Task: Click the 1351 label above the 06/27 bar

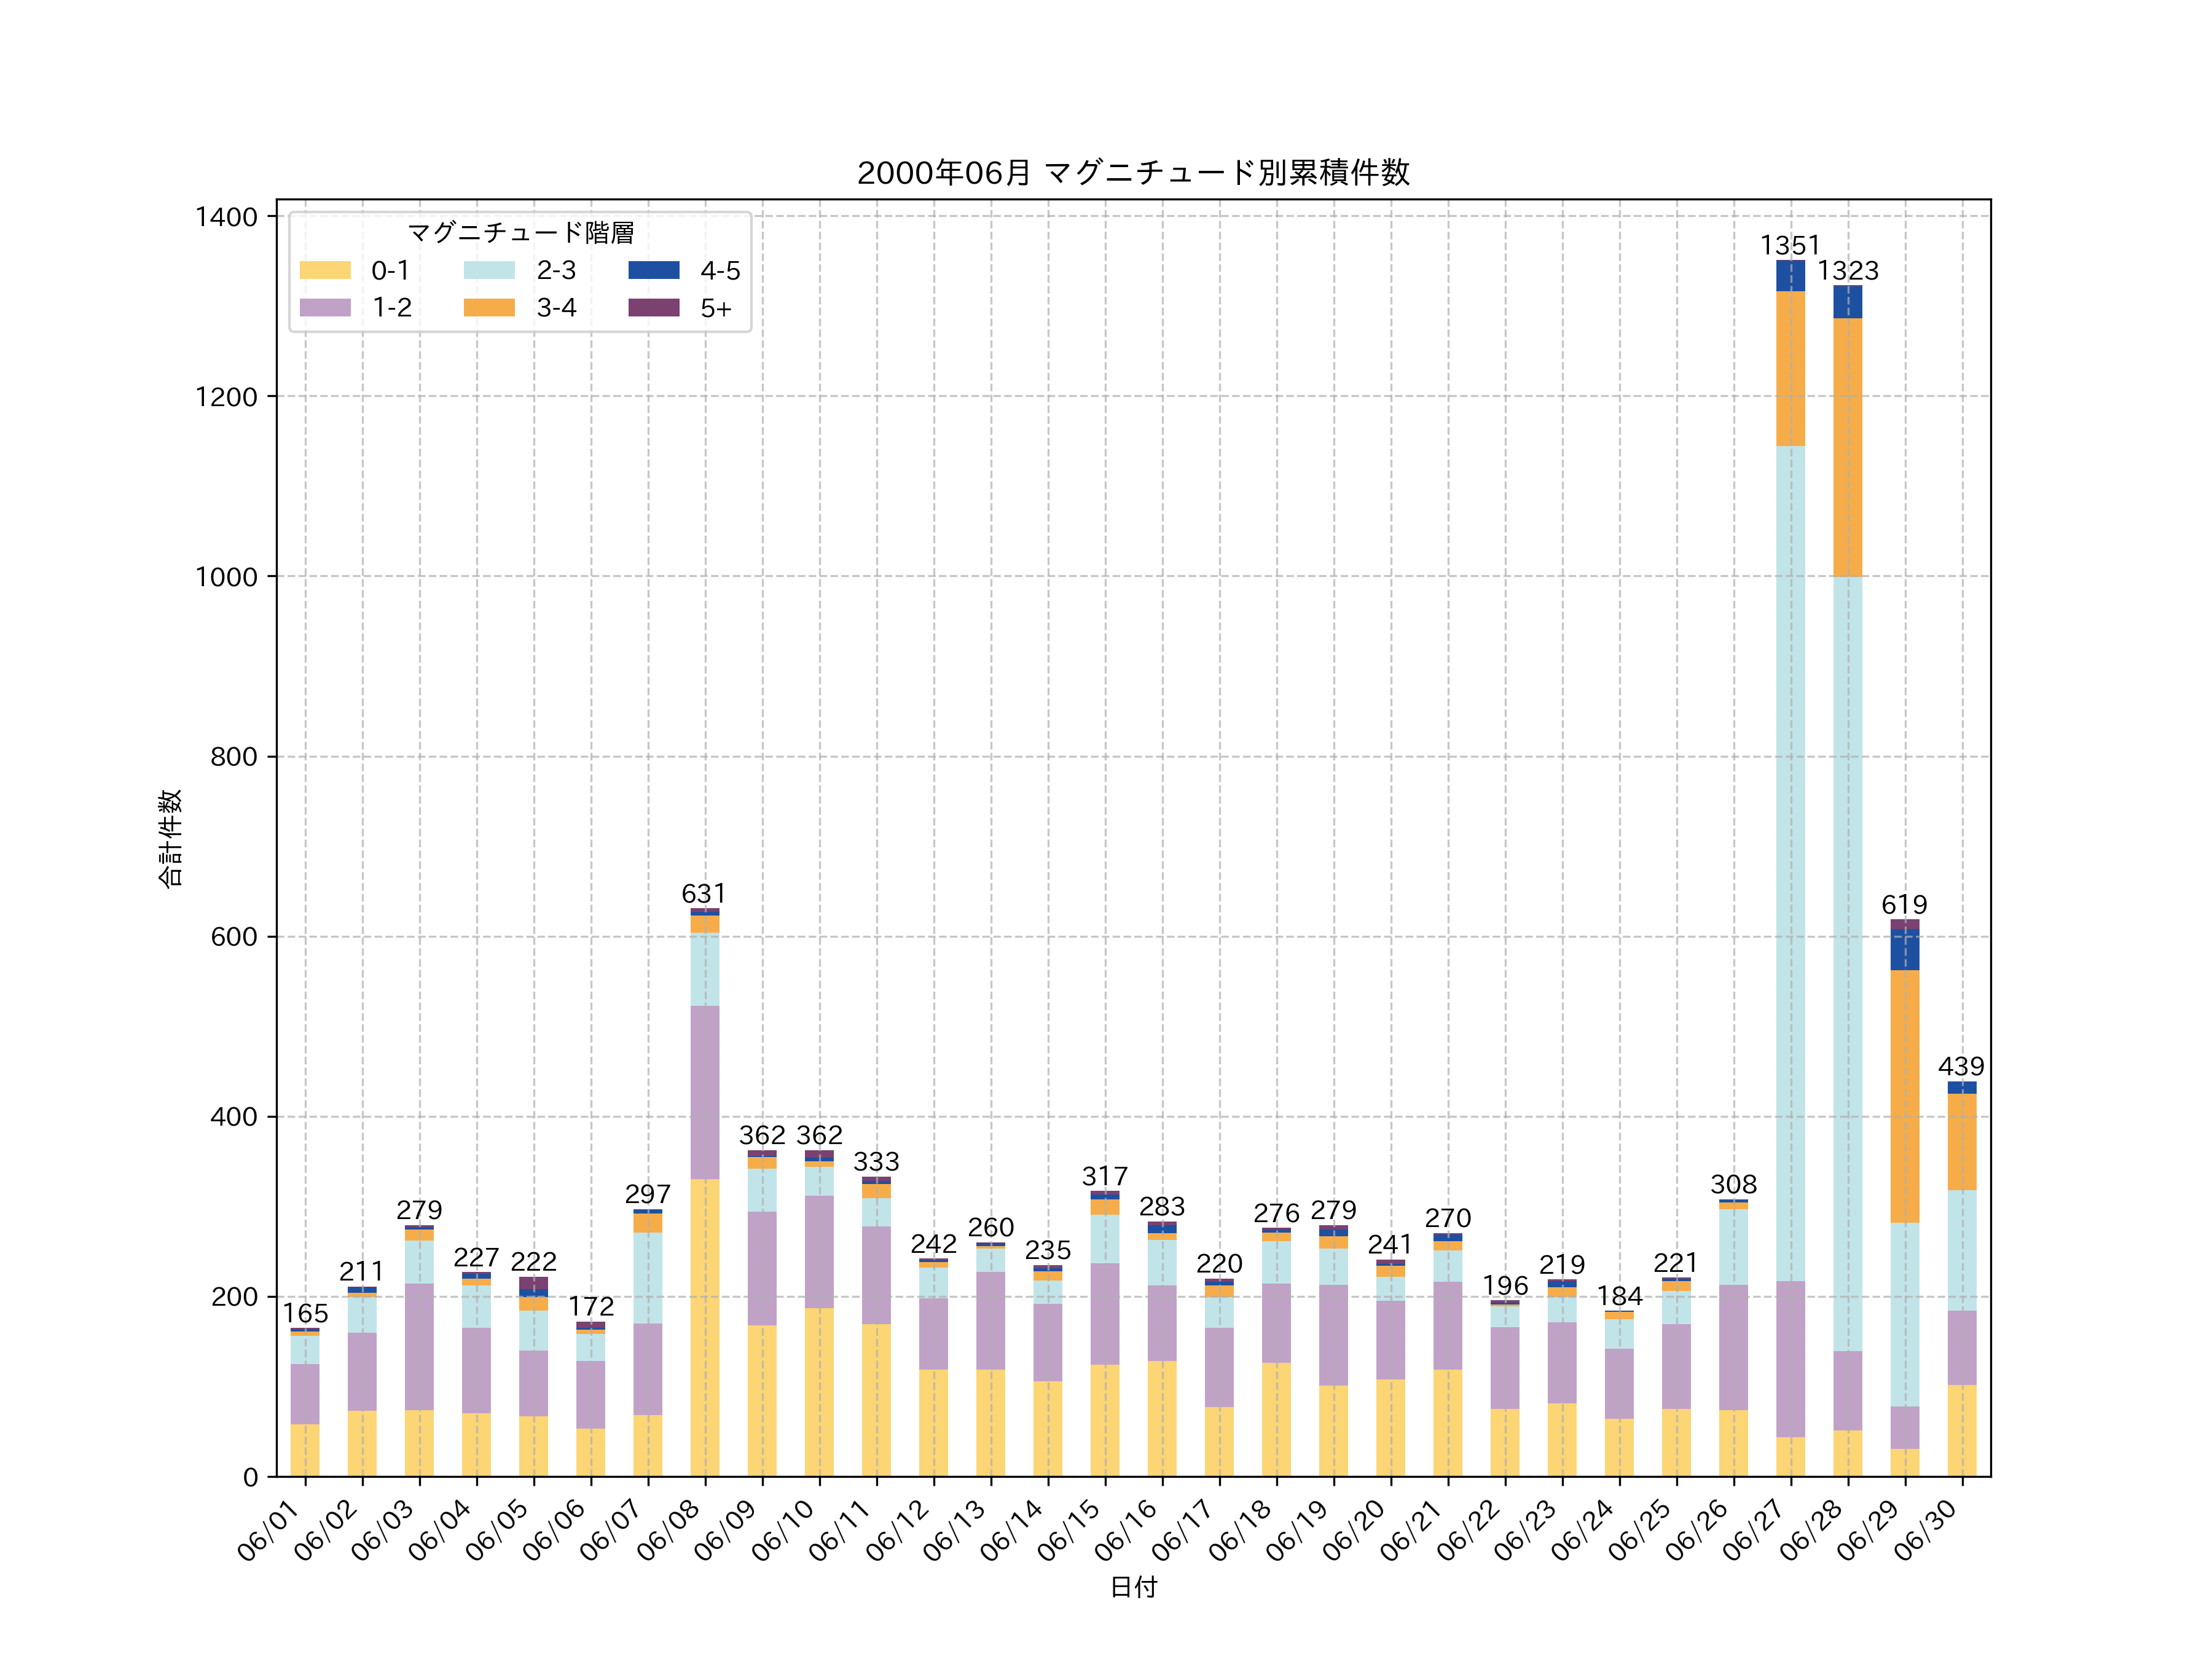Action: click(x=1789, y=245)
